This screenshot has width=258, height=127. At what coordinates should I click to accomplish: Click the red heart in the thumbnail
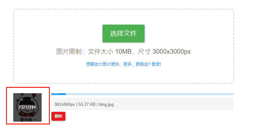34,95
